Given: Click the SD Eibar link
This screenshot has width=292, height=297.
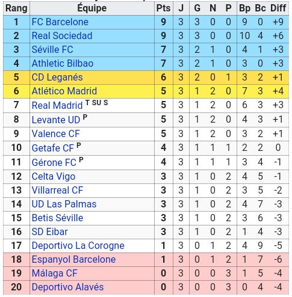Looking at the screenshot, I should pyautogui.click(x=49, y=231).
